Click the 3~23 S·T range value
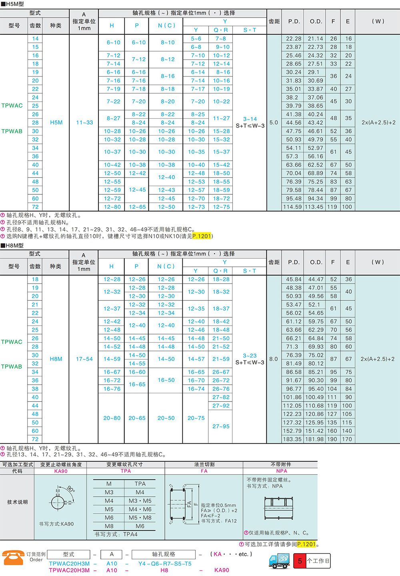The image size is (400, 576). 250,356
